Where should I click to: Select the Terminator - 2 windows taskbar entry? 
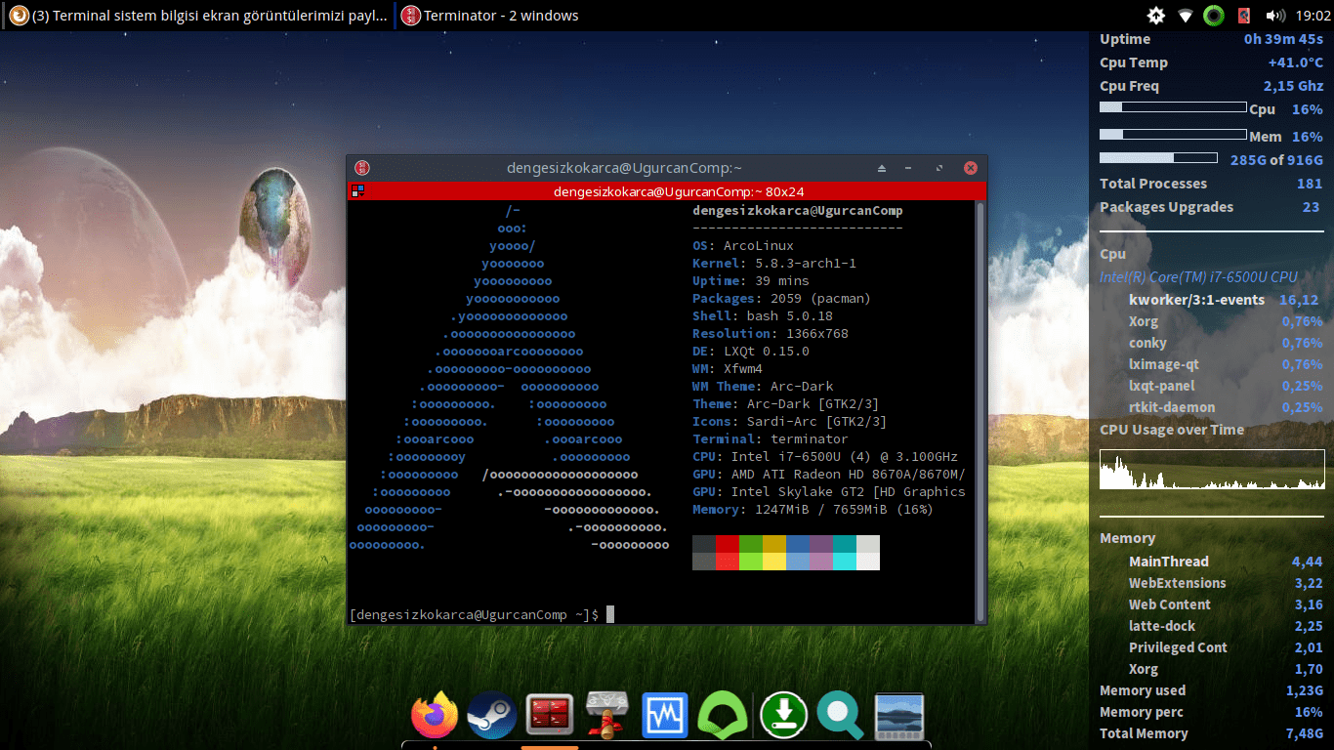[490, 16]
